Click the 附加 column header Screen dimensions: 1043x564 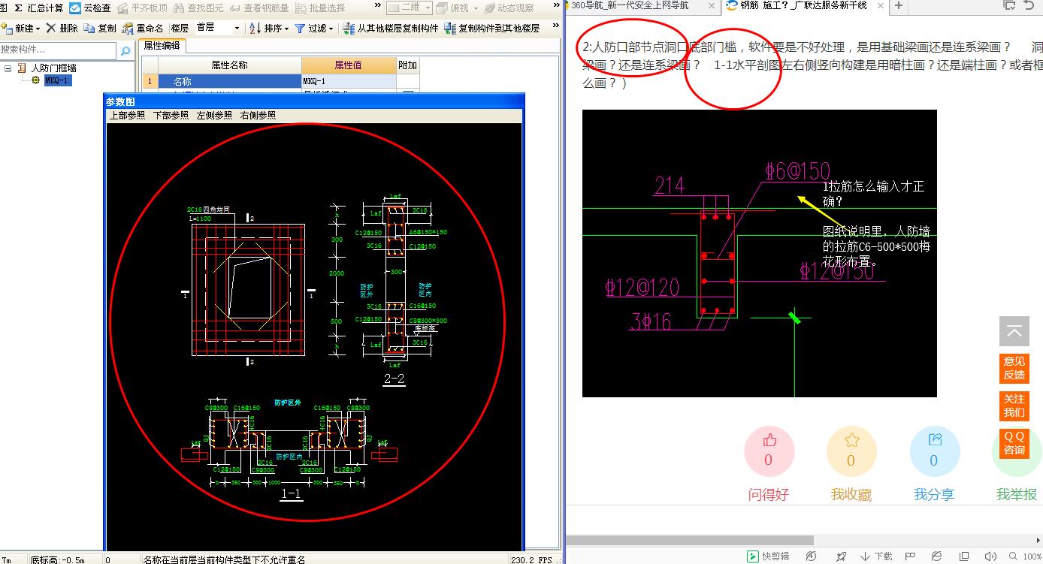click(x=407, y=65)
